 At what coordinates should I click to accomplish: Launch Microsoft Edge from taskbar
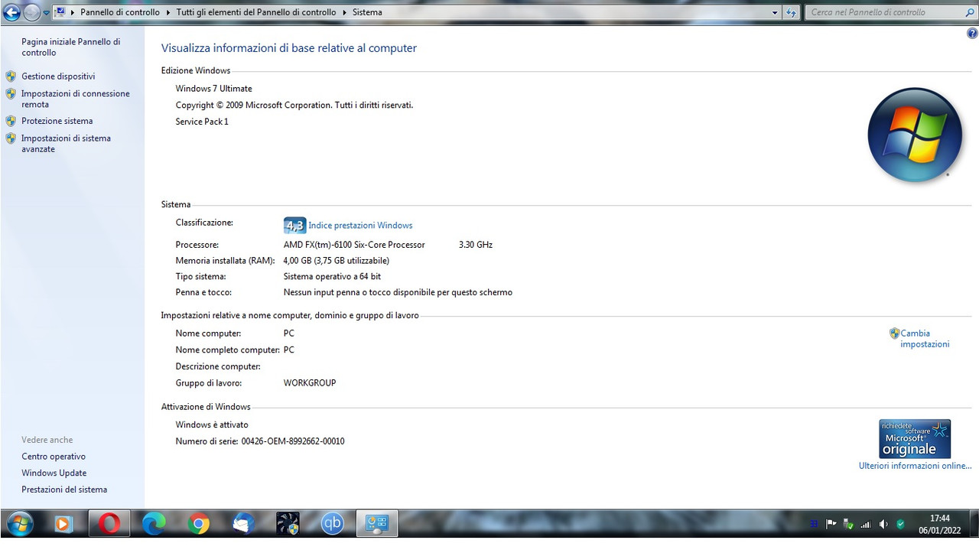(x=154, y=524)
